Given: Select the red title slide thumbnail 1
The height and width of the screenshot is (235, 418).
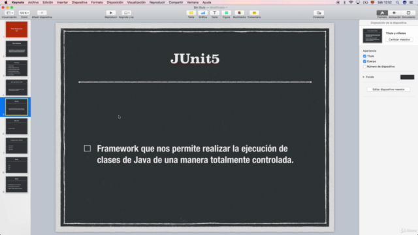Looking at the screenshot, I should coord(16,29).
